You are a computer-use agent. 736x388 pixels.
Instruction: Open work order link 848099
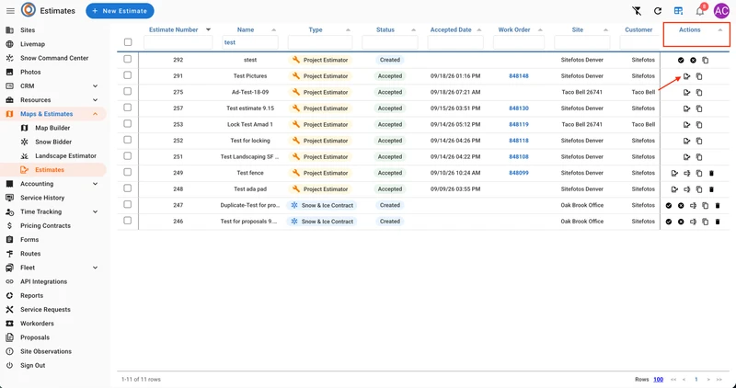pos(519,173)
